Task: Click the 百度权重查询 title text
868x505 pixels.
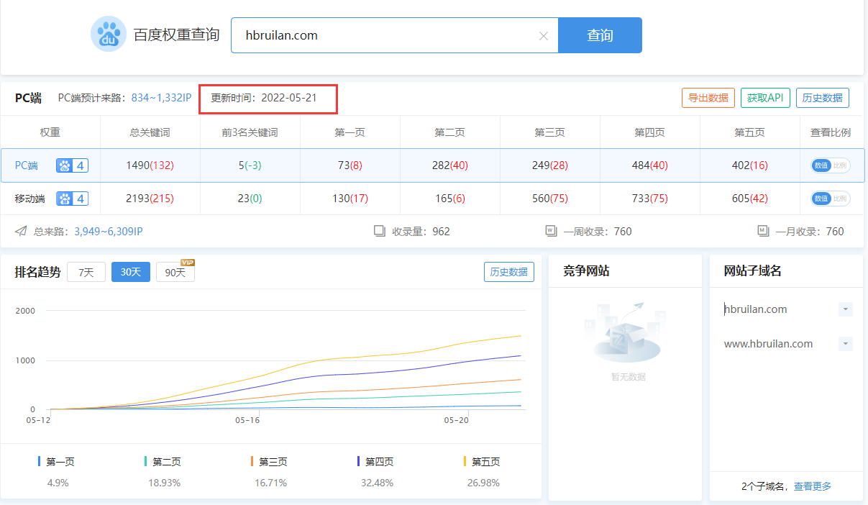Action: click(177, 35)
